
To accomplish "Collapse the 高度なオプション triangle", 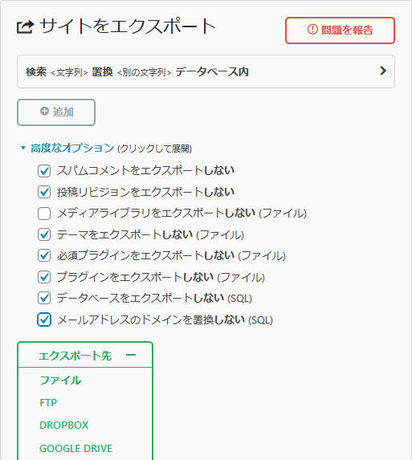I will point(23,148).
